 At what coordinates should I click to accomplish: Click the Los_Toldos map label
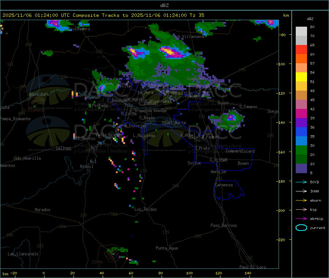tap(145, 209)
